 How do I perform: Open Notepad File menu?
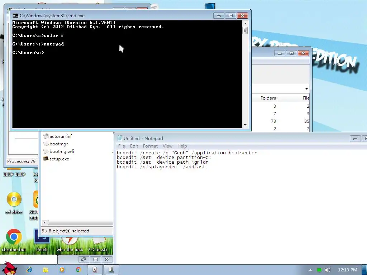[x=121, y=146]
